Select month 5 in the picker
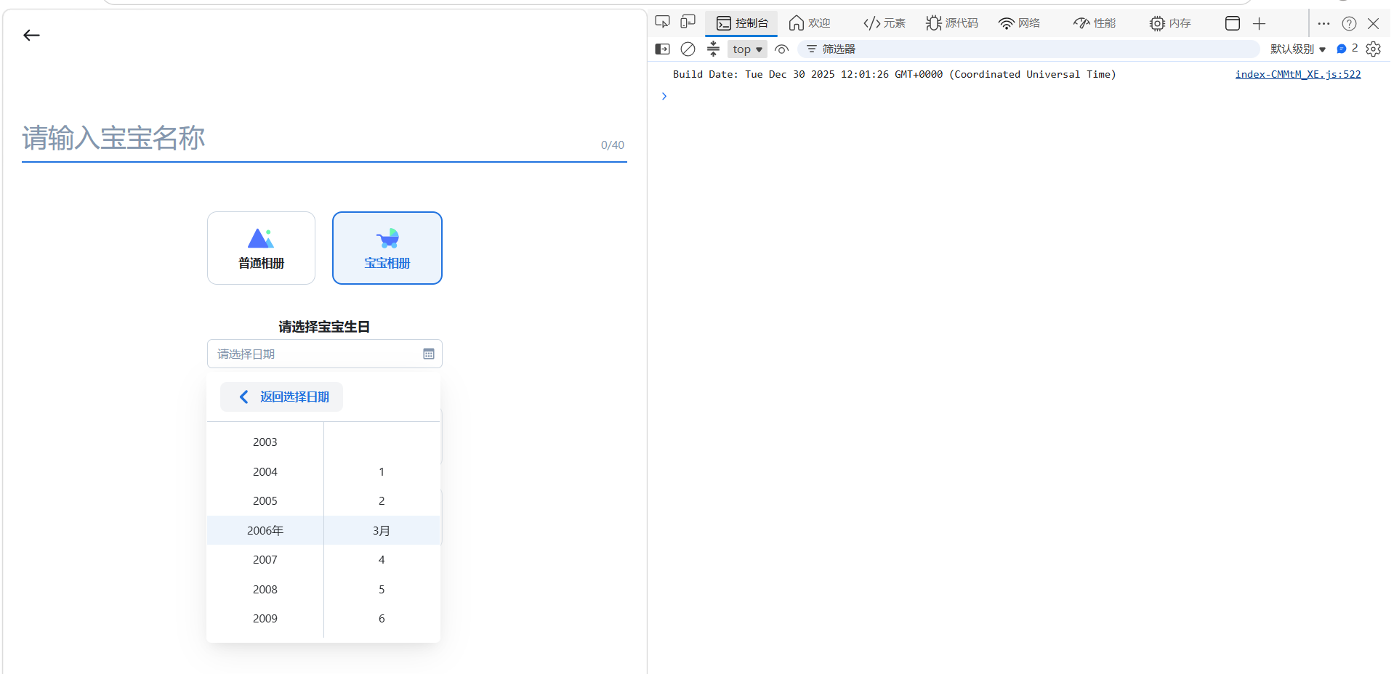This screenshot has width=1394, height=674. coord(382,590)
